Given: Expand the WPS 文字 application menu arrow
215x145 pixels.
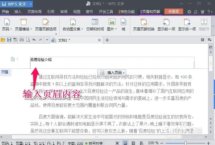Looking at the screenshot, I should click(x=31, y=4).
